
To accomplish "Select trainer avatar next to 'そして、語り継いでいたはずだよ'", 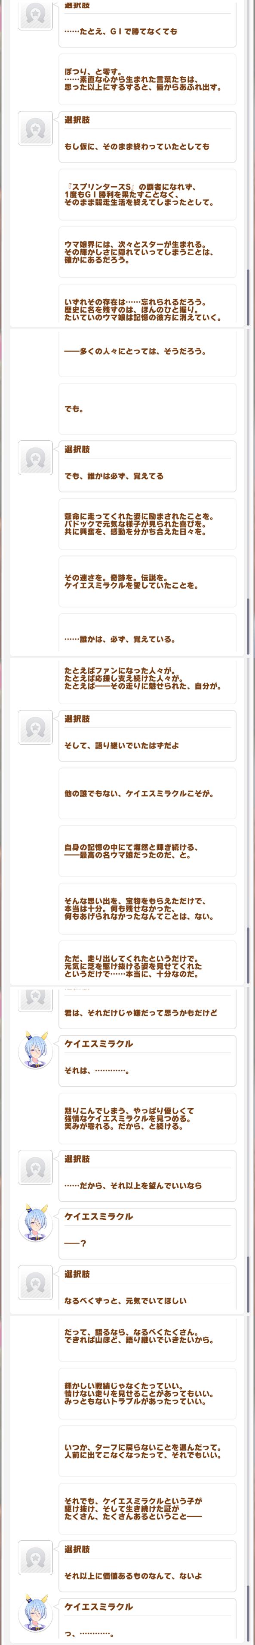I will pyautogui.click(x=36, y=727).
